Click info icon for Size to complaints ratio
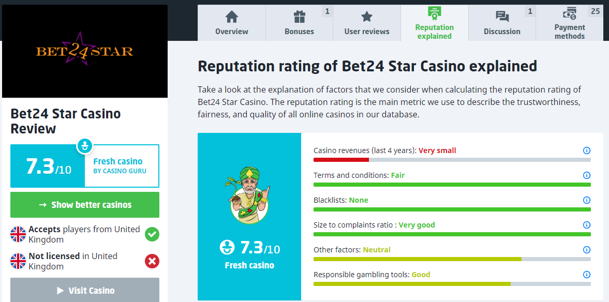The image size is (609, 302). 587,225
